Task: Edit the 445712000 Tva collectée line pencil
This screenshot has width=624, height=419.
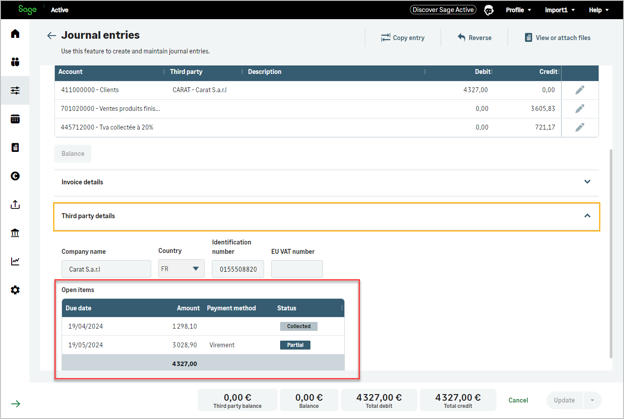Action: 580,127
